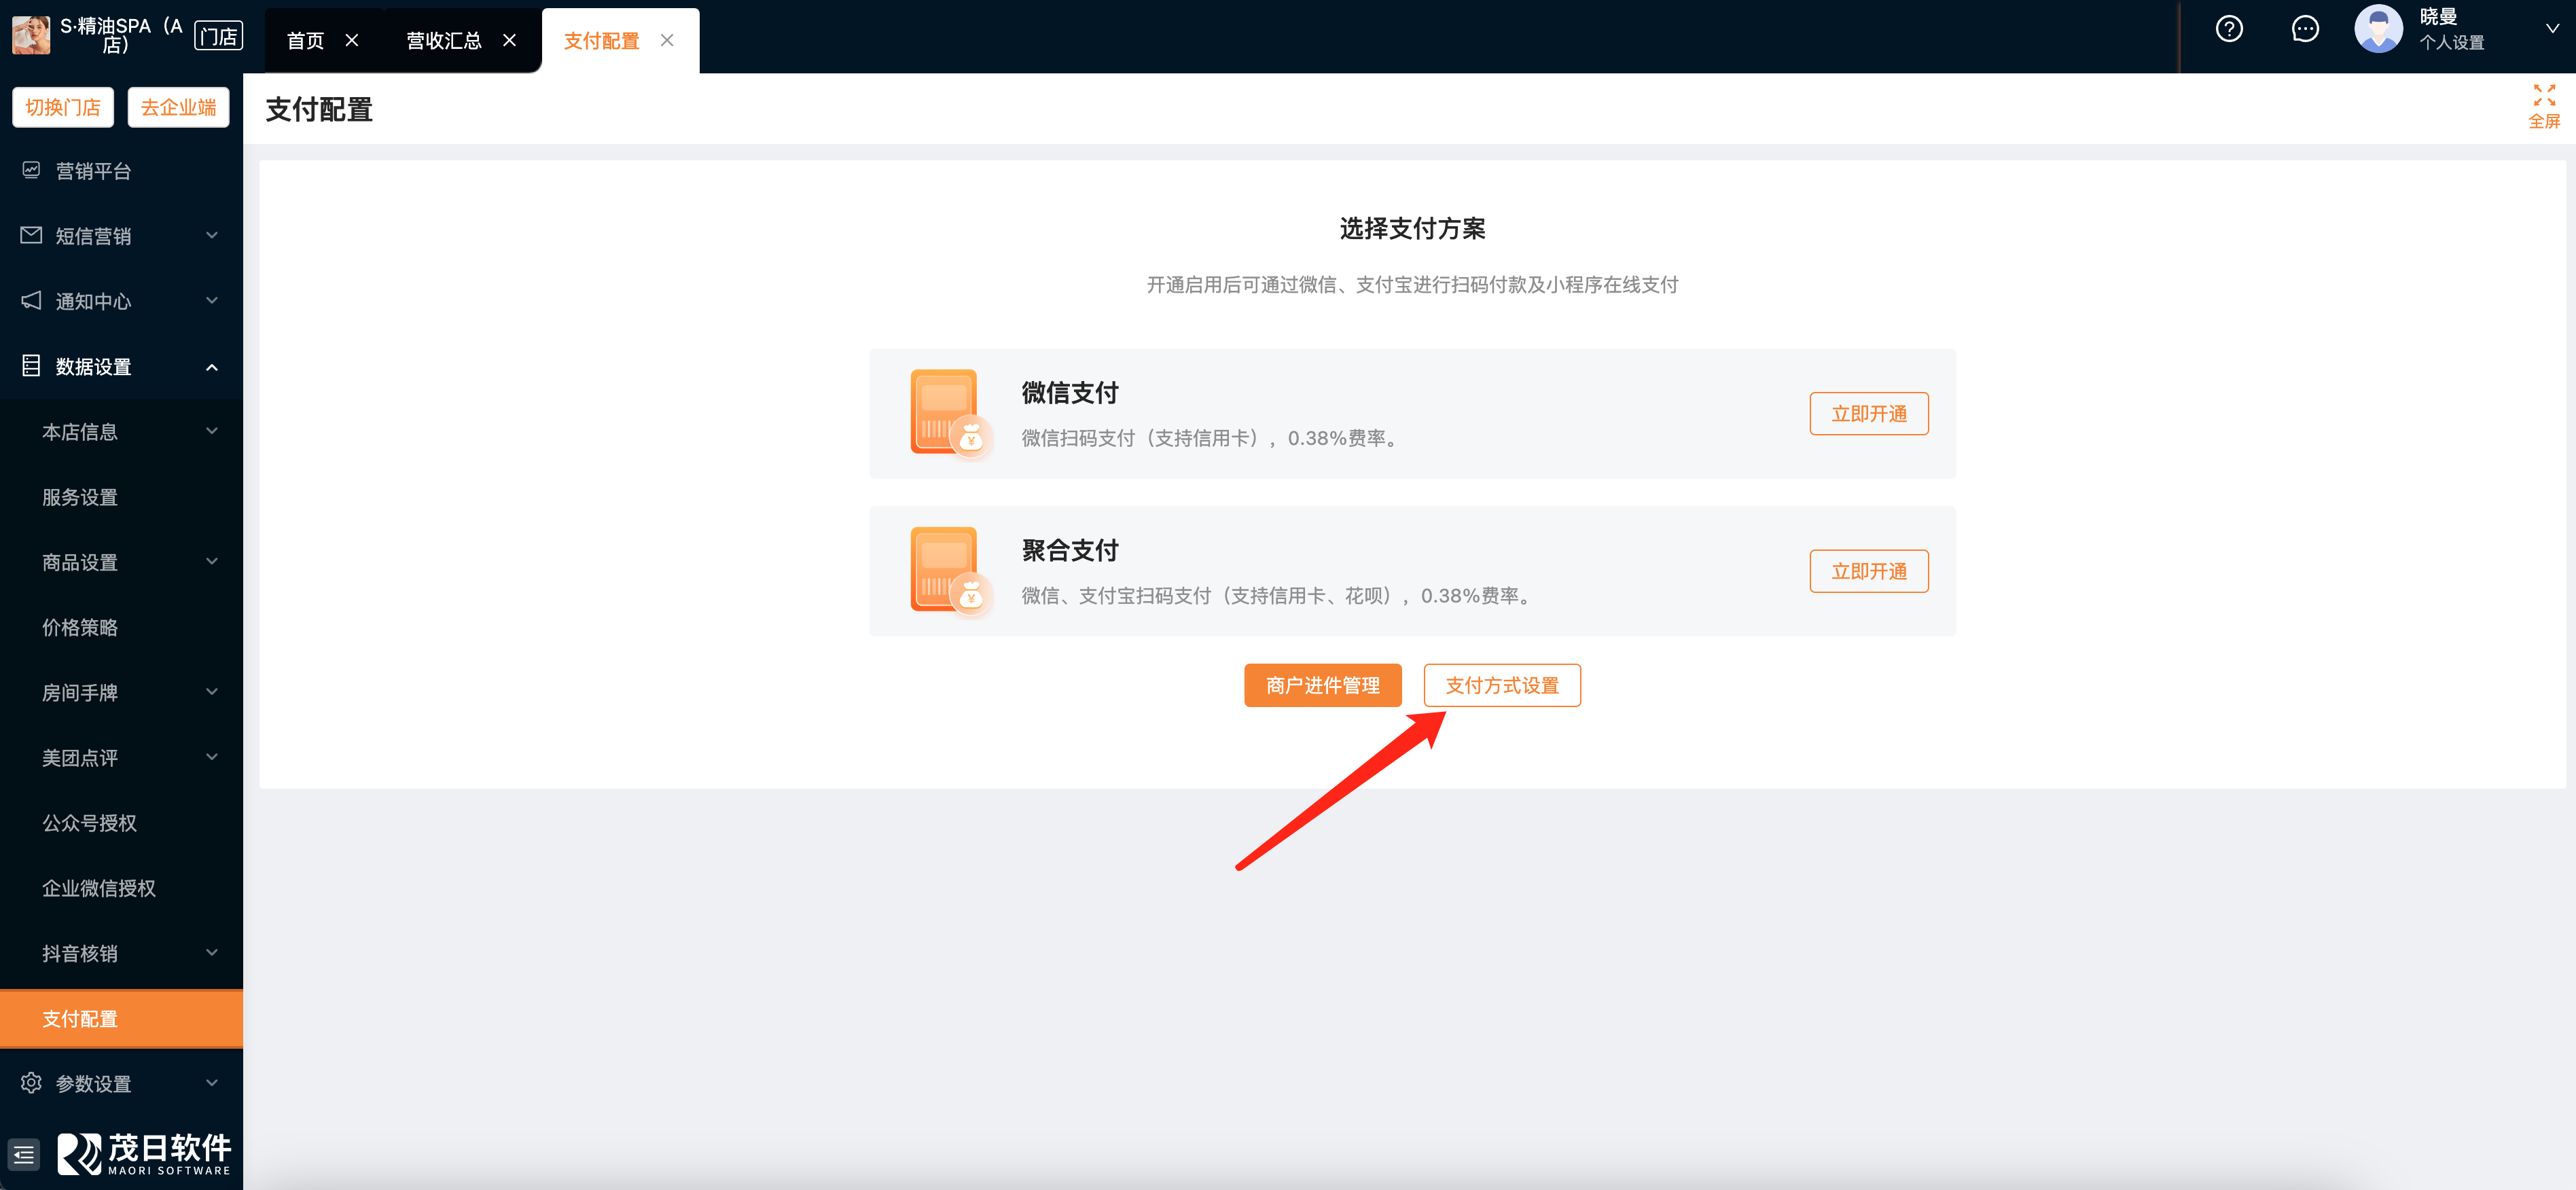Click the 营销平台 chart icon
2576x1190 pixels.
tap(31, 170)
